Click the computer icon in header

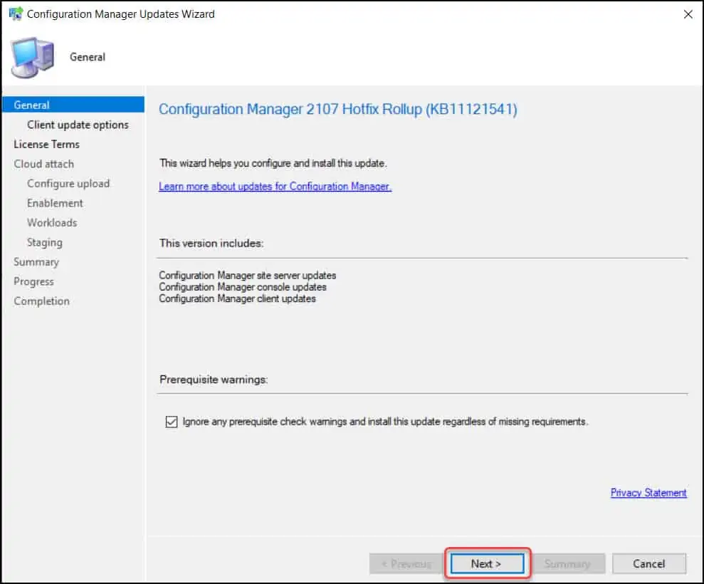click(33, 58)
